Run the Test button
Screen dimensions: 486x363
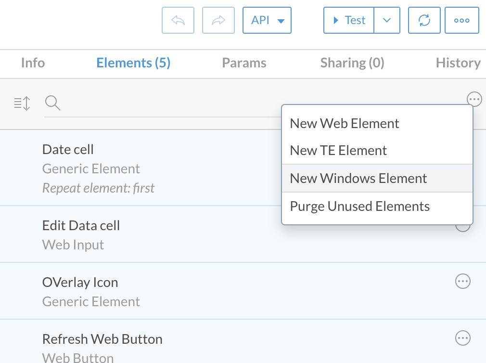[349, 20]
